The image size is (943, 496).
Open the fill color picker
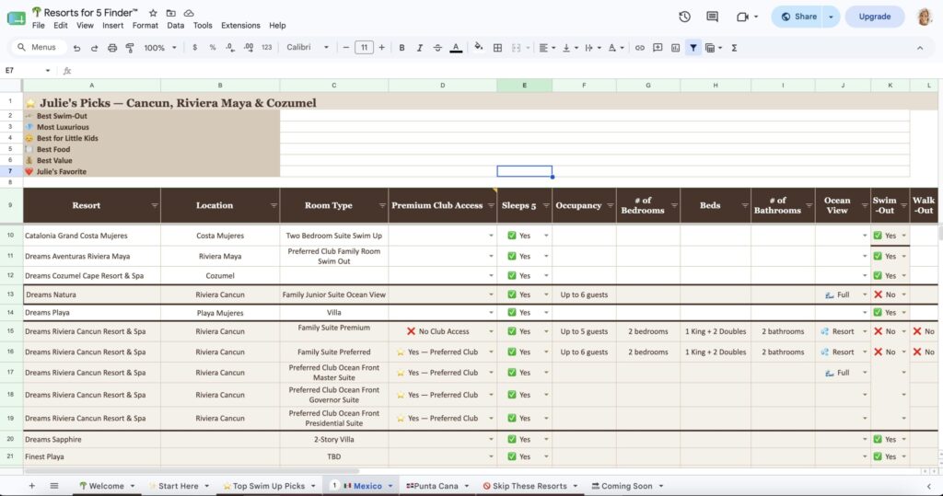pyautogui.click(x=478, y=48)
